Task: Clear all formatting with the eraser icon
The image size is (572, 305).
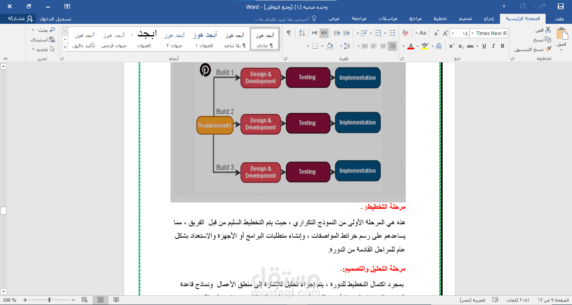Action: [405, 33]
